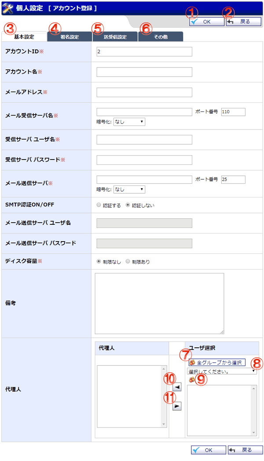Switch to the 基本設定 tab
This screenshot has width=264, height=461.
(24, 37)
